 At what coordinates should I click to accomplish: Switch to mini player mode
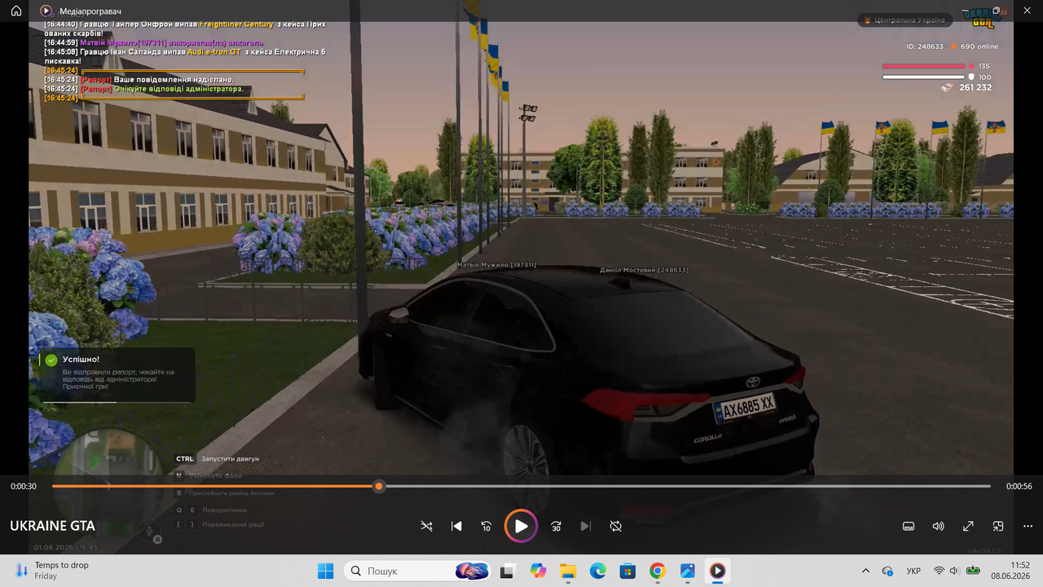point(998,526)
